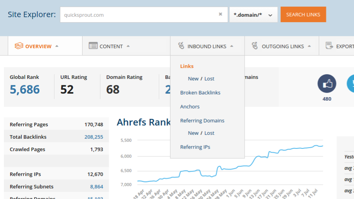Open the Overview tab
Screen dimensions: 354x199
pos(45,46)
